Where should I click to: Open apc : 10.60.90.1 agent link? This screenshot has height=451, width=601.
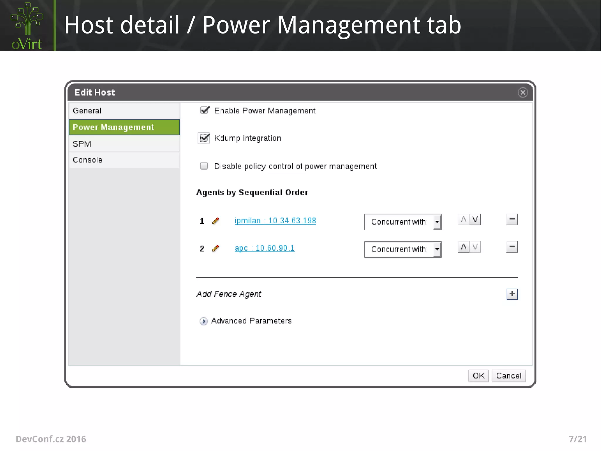coord(264,248)
